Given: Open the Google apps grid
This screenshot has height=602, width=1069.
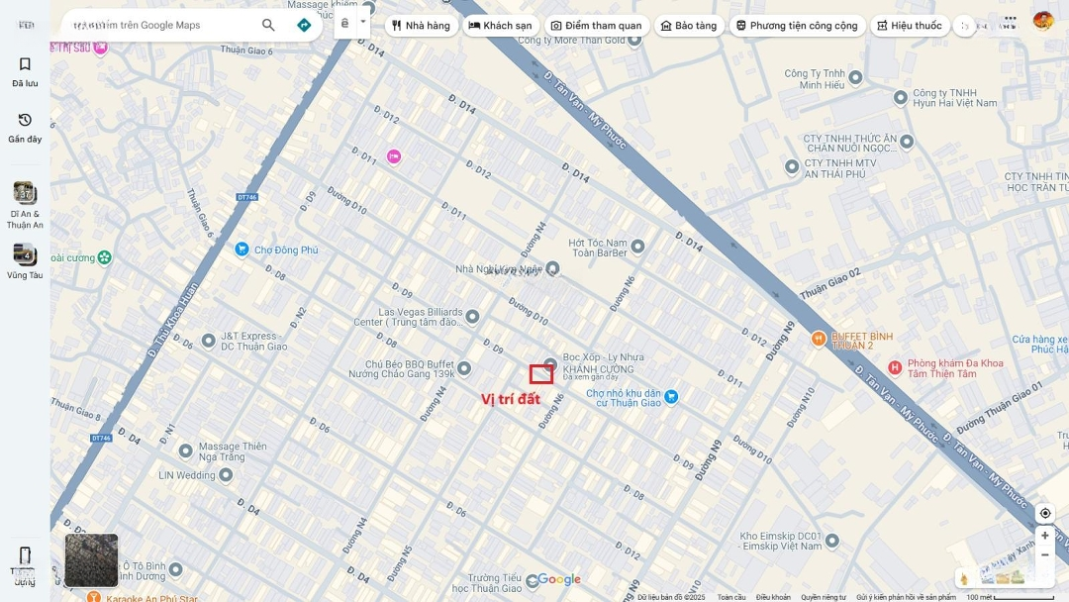Looking at the screenshot, I should (1011, 21).
